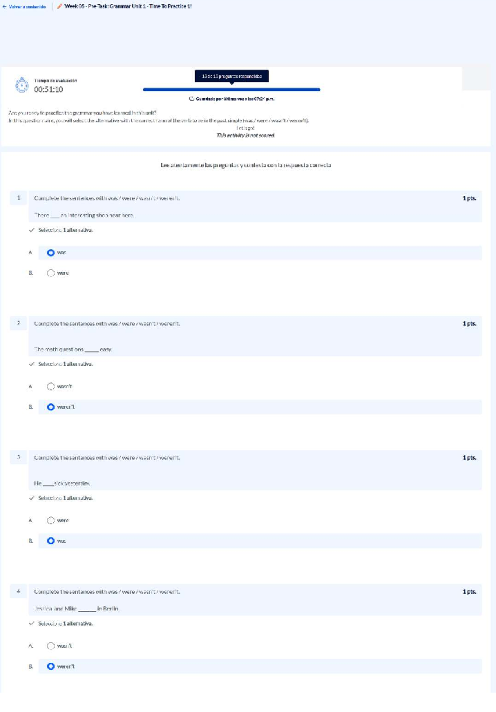Pick 'wasn't' radio option in question 4
This screenshot has height=712, width=496.
click(x=51, y=646)
